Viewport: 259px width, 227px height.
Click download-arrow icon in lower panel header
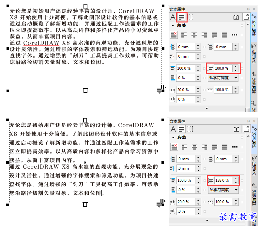click(x=236, y=129)
